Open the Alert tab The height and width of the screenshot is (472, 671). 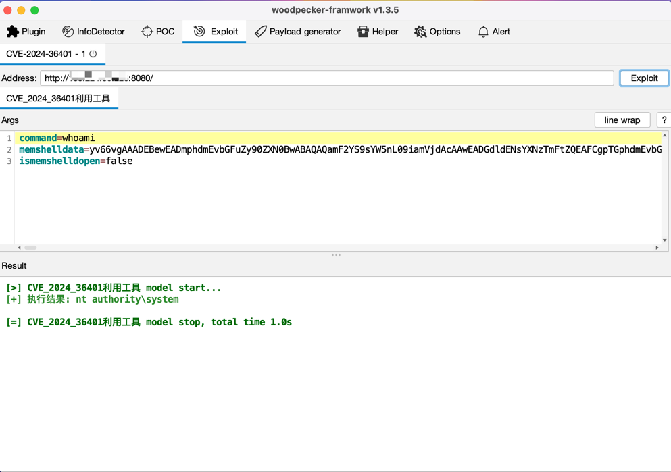pyautogui.click(x=494, y=32)
